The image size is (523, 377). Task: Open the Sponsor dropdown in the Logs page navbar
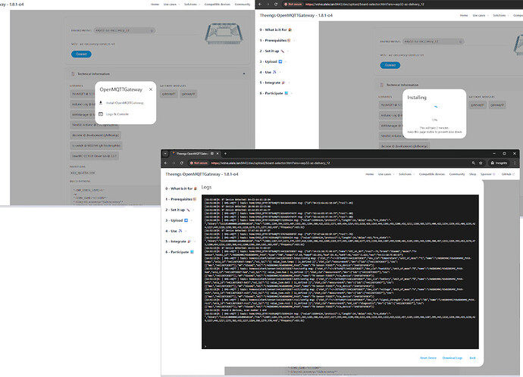(486, 173)
